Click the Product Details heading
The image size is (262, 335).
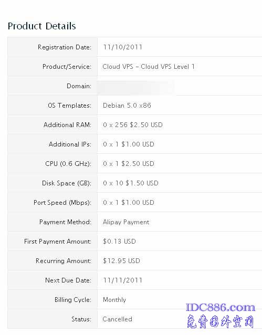coord(42,26)
